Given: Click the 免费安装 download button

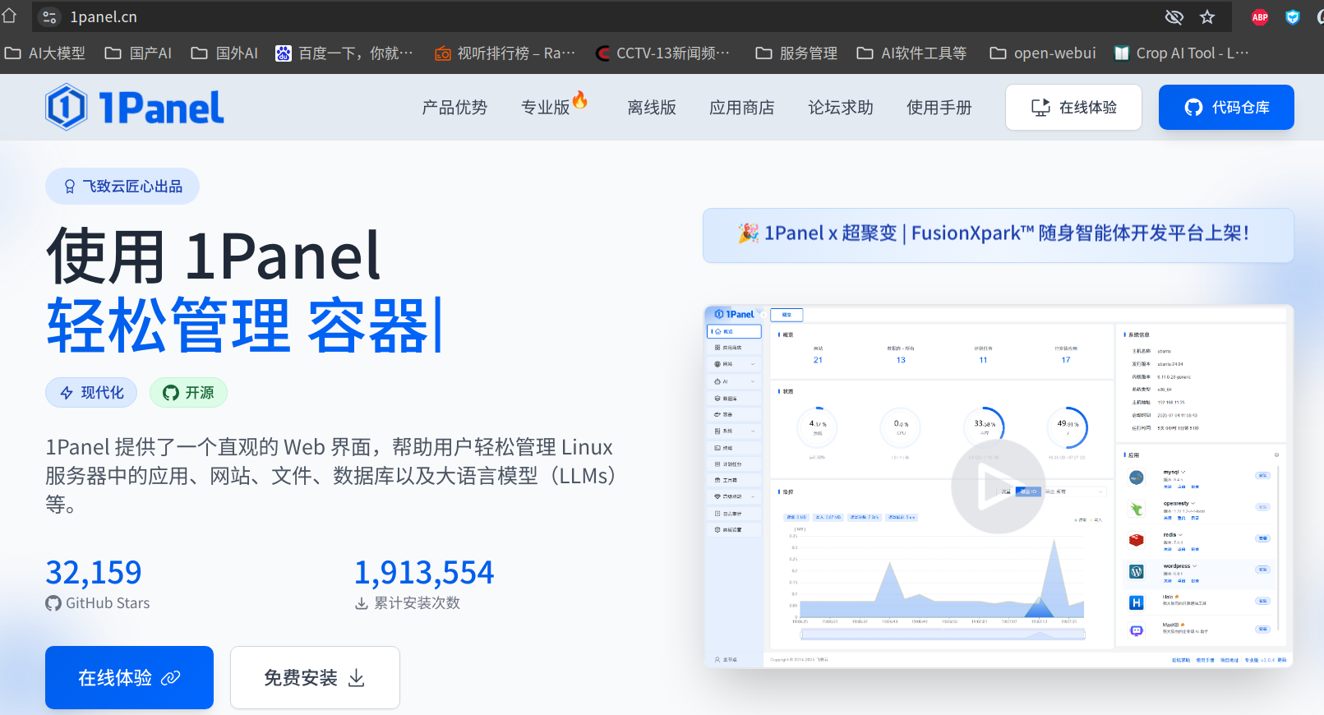Looking at the screenshot, I should [315, 677].
